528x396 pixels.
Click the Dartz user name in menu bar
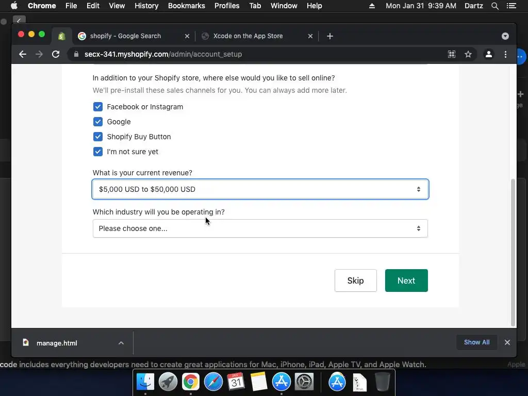point(473,6)
